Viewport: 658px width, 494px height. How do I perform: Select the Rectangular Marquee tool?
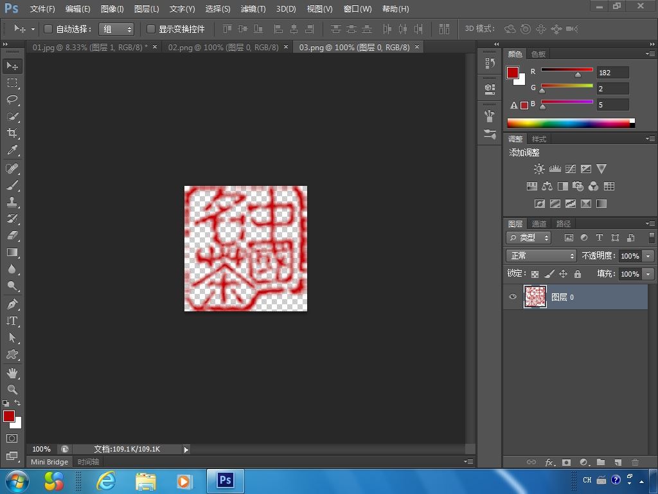tap(12, 83)
